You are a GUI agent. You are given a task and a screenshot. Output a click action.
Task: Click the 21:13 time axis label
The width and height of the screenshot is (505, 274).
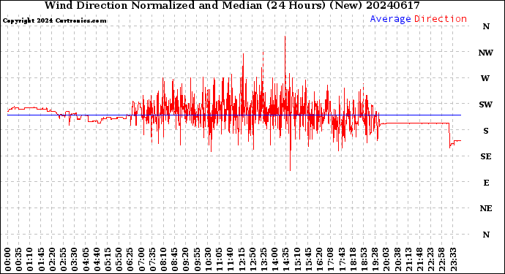click(408, 259)
